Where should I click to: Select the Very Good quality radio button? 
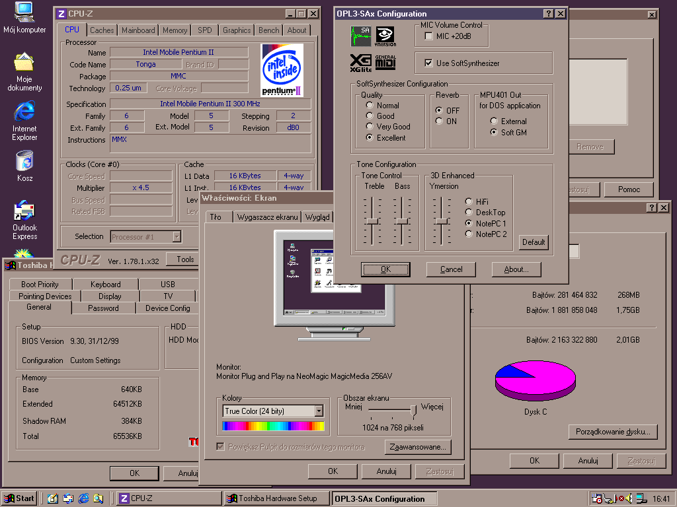pyautogui.click(x=370, y=127)
